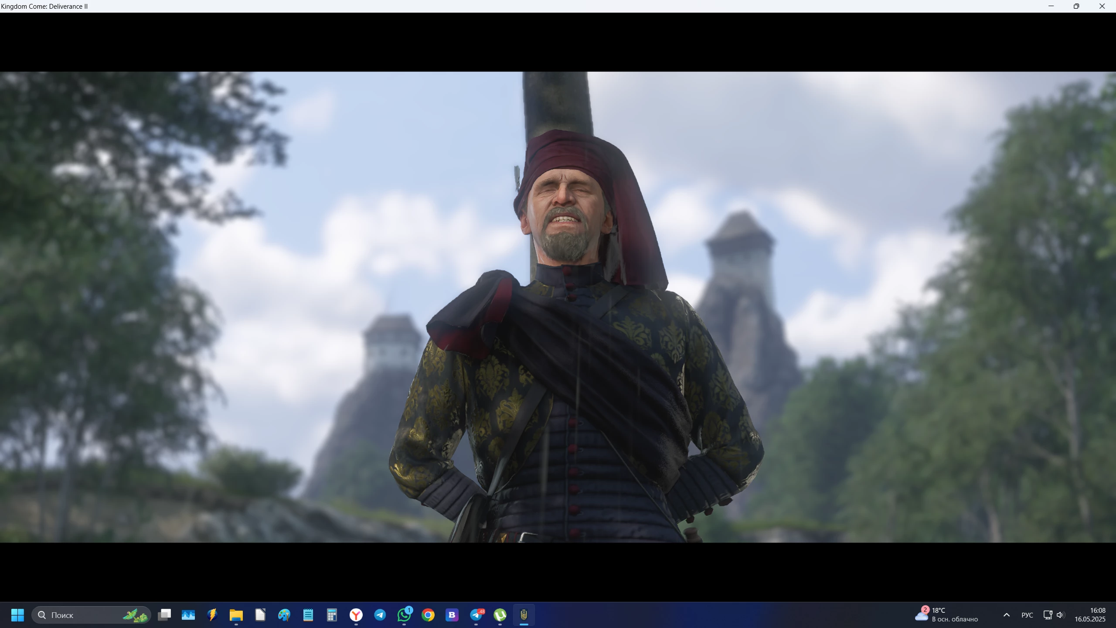Image resolution: width=1116 pixels, height=628 pixels.
Task: Open the purple B app icon
Action: click(x=452, y=615)
